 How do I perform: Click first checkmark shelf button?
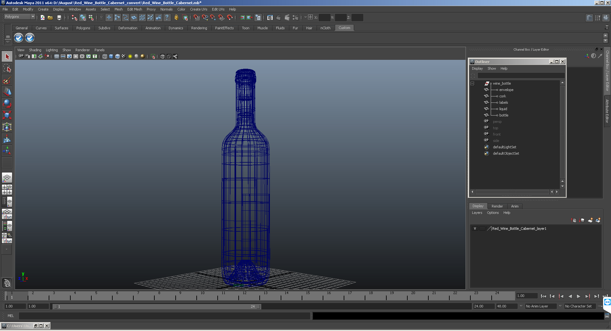19,38
